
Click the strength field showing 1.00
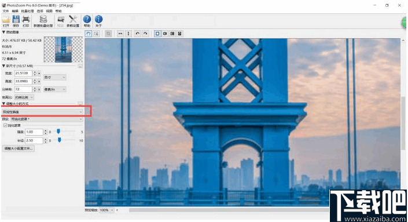click(x=34, y=132)
